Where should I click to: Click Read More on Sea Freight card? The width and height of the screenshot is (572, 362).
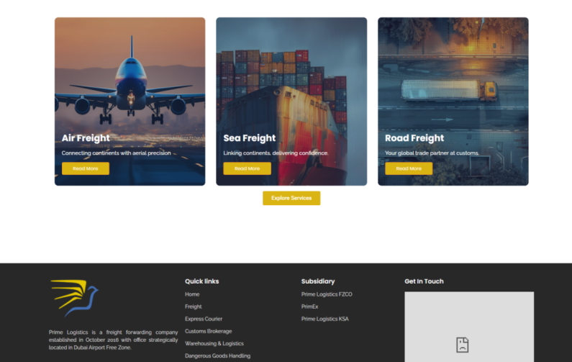click(247, 168)
